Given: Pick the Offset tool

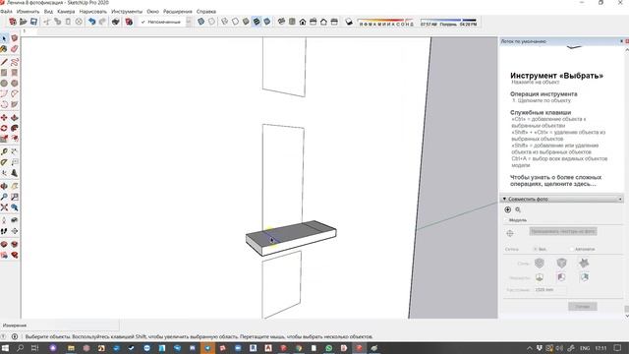Looking at the screenshot, I should 15,139.
